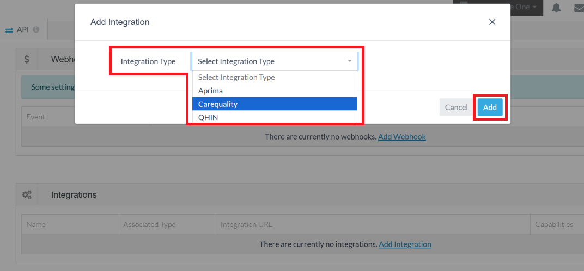Click the gears icon beside Integrations
This screenshot has height=271, width=584.
[27, 194]
